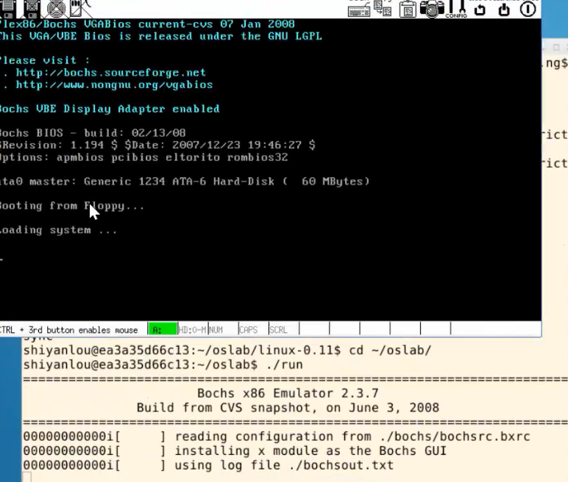Click the 'Revision: 1.194' line

pyautogui.click(x=157, y=145)
